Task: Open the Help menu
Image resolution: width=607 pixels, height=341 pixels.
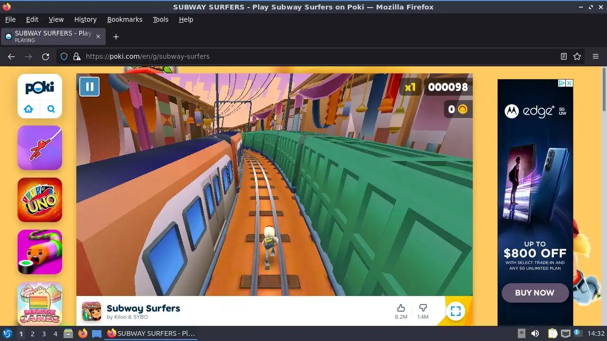Action: [x=186, y=19]
